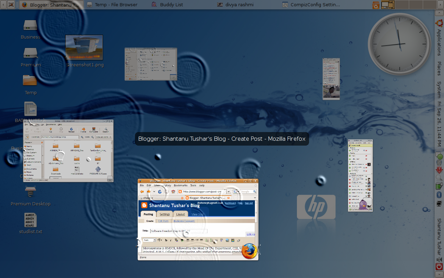Click the Bluetooth icon in side panel
This screenshot has height=278, width=444.
click(439, 195)
